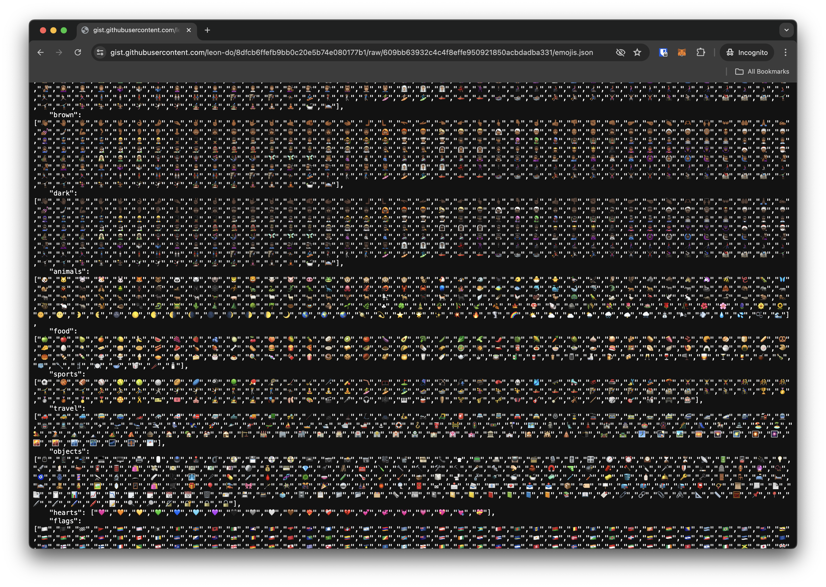Viewport: 826px width, 587px height.
Task: Open Chrome's three-dot menu
Action: coord(785,52)
